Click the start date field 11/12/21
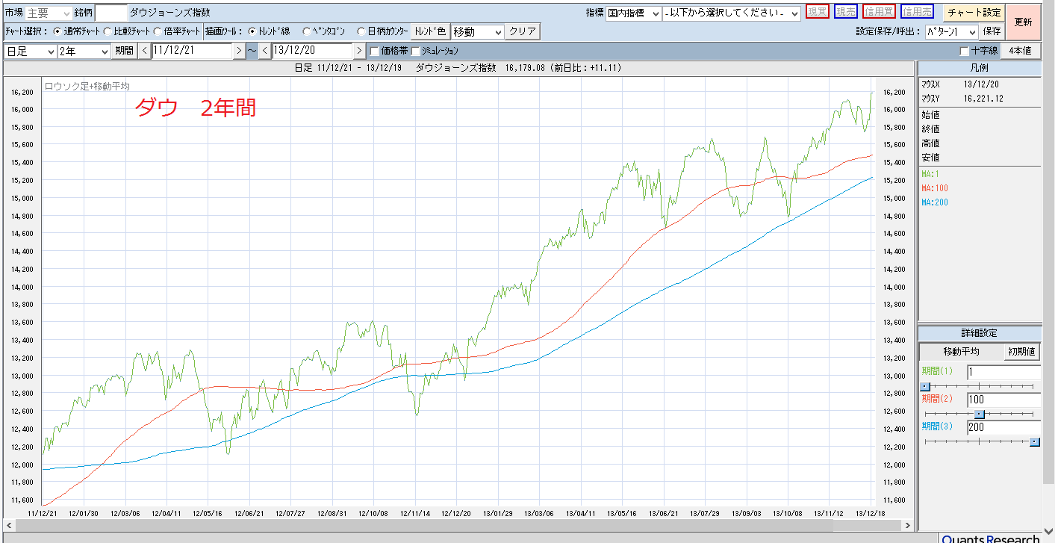 (x=192, y=51)
